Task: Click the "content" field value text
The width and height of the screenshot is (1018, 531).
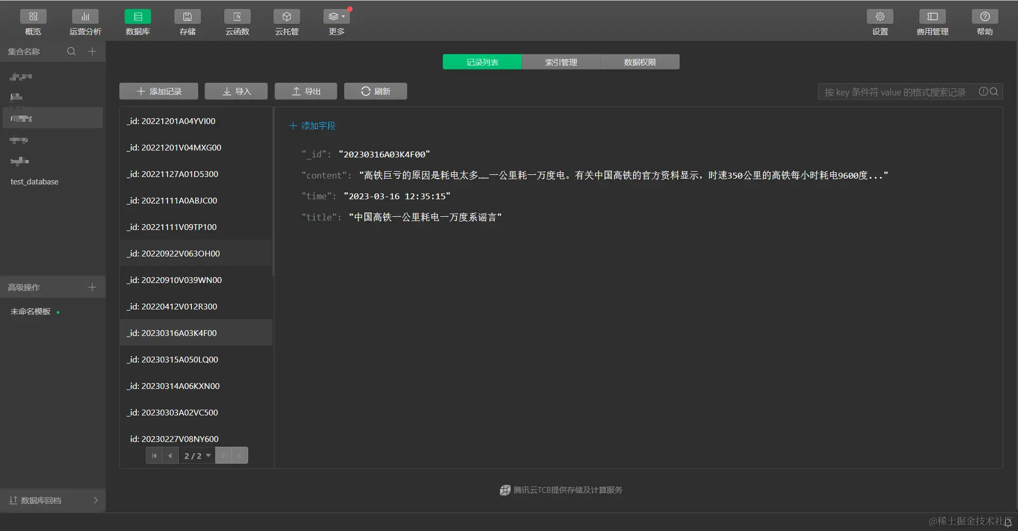Action: [624, 175]
